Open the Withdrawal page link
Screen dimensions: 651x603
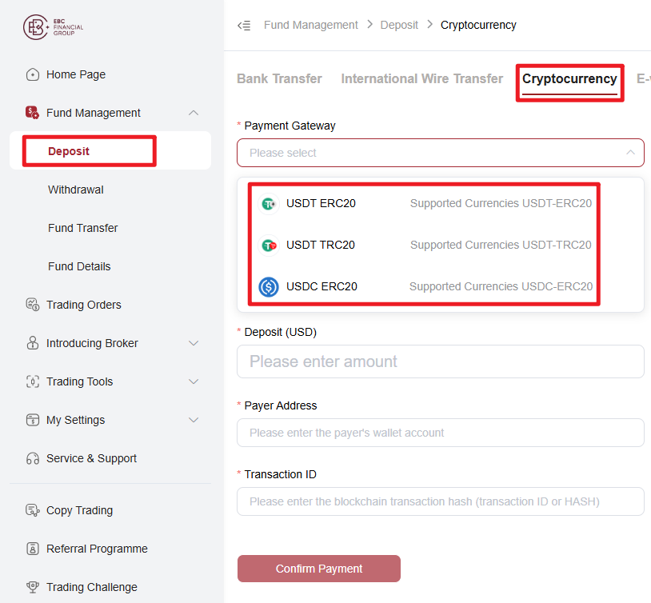(x=76, y=190)
